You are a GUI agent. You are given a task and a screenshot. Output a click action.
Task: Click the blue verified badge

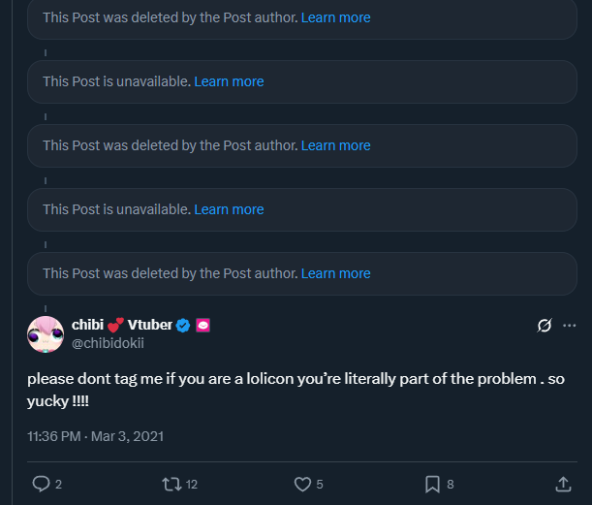182,325
